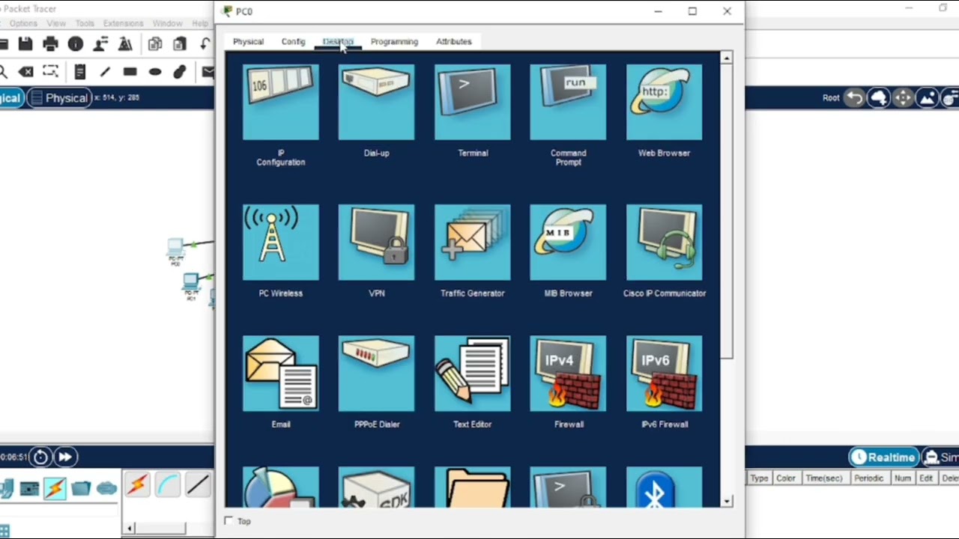Switch to the Config tab in PC0
Screen dimensions: 959x539
[x=293, y=42]
